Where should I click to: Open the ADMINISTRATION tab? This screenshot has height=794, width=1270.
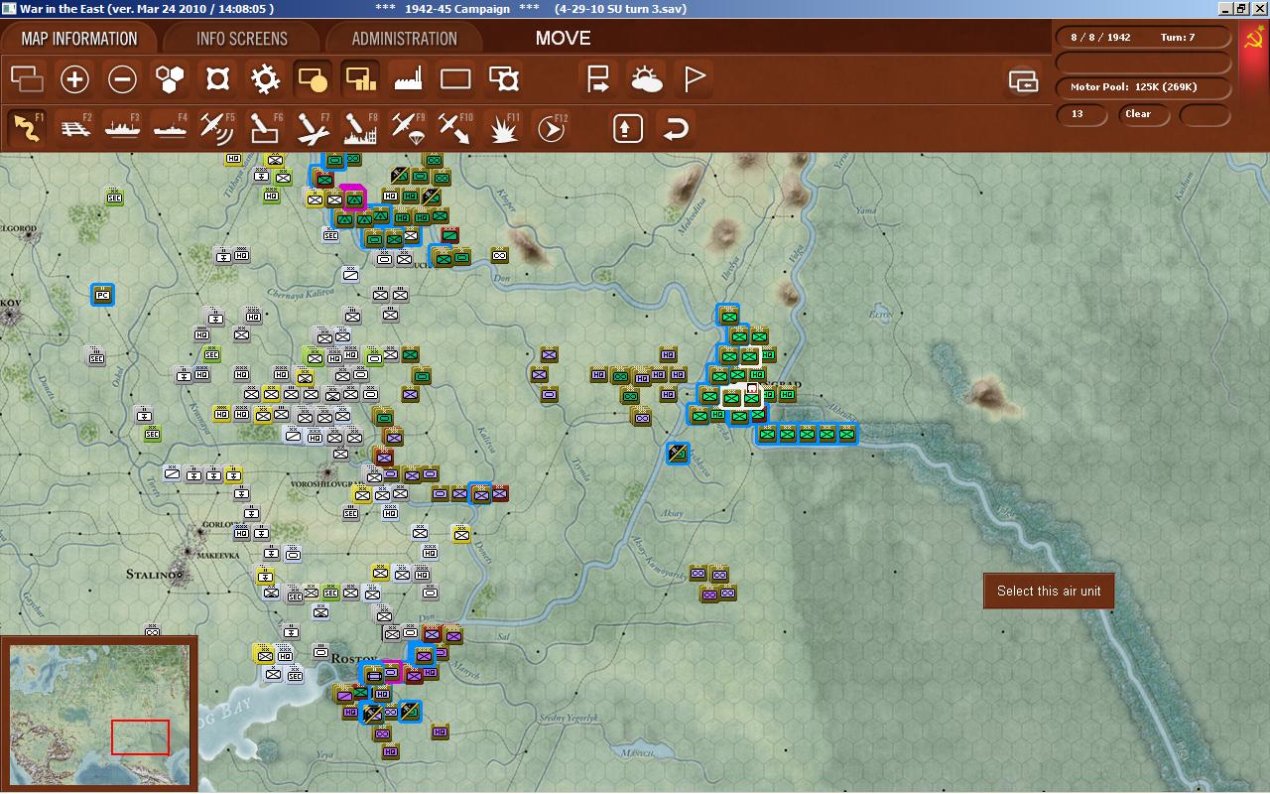tap(405, 39)
